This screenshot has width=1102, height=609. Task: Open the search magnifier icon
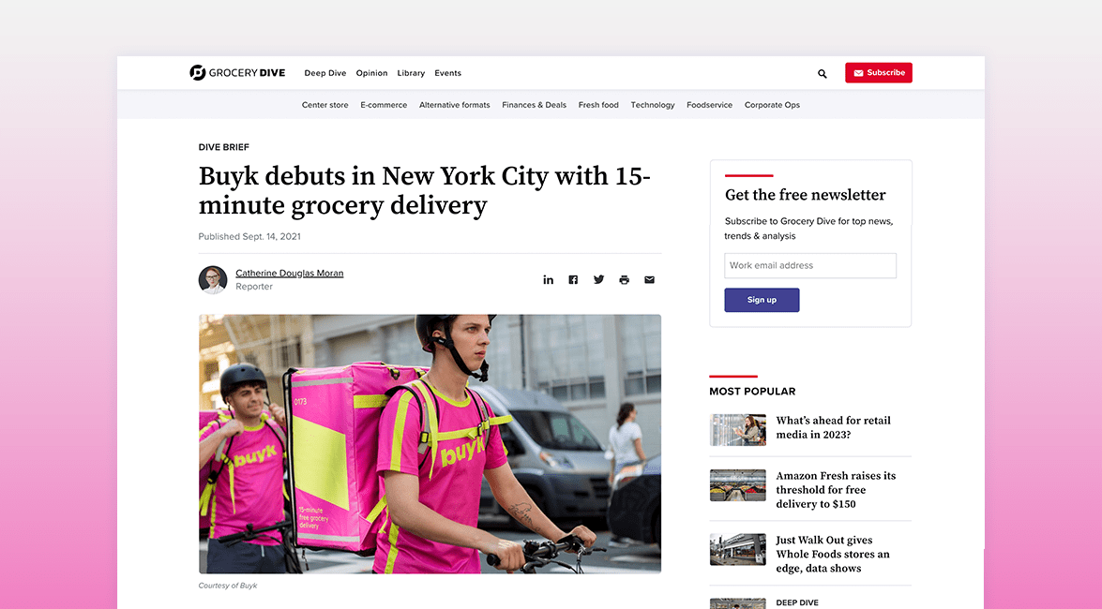coord(823,73)
